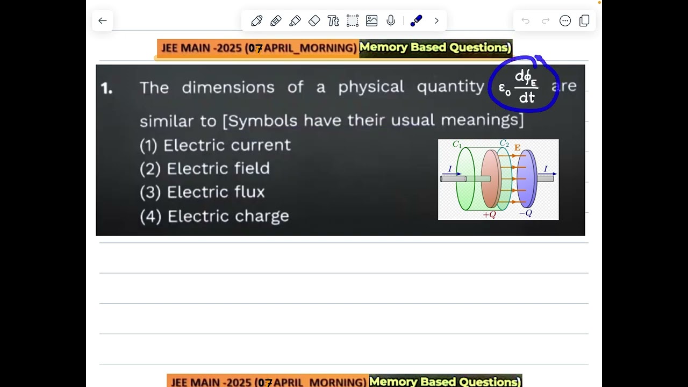Start audio recording with microphone icon
Viewport: 688px width, 387px height.
391,21
